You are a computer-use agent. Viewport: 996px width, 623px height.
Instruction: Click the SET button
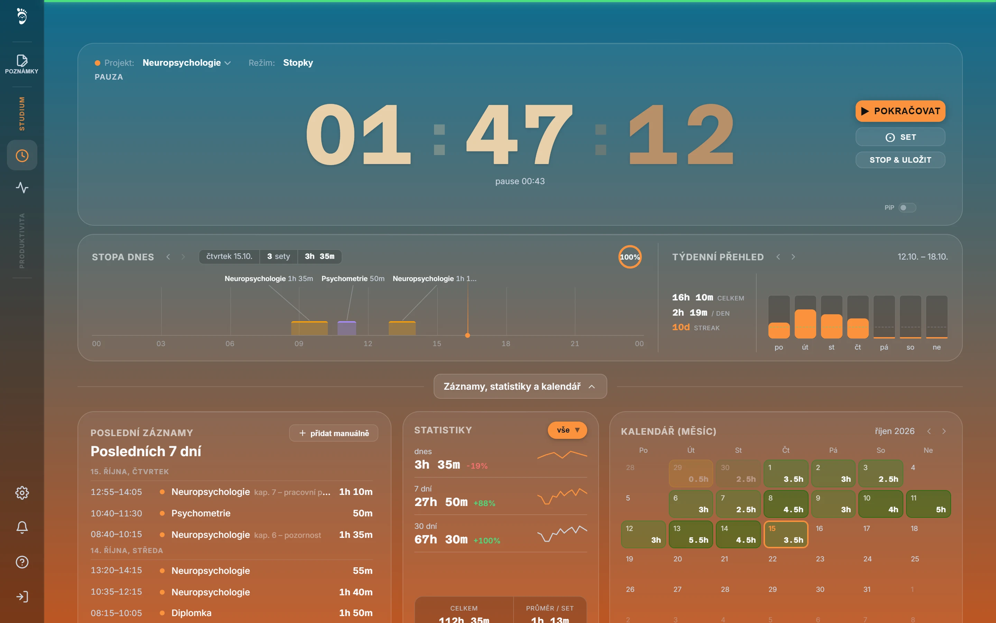[900, 137]
